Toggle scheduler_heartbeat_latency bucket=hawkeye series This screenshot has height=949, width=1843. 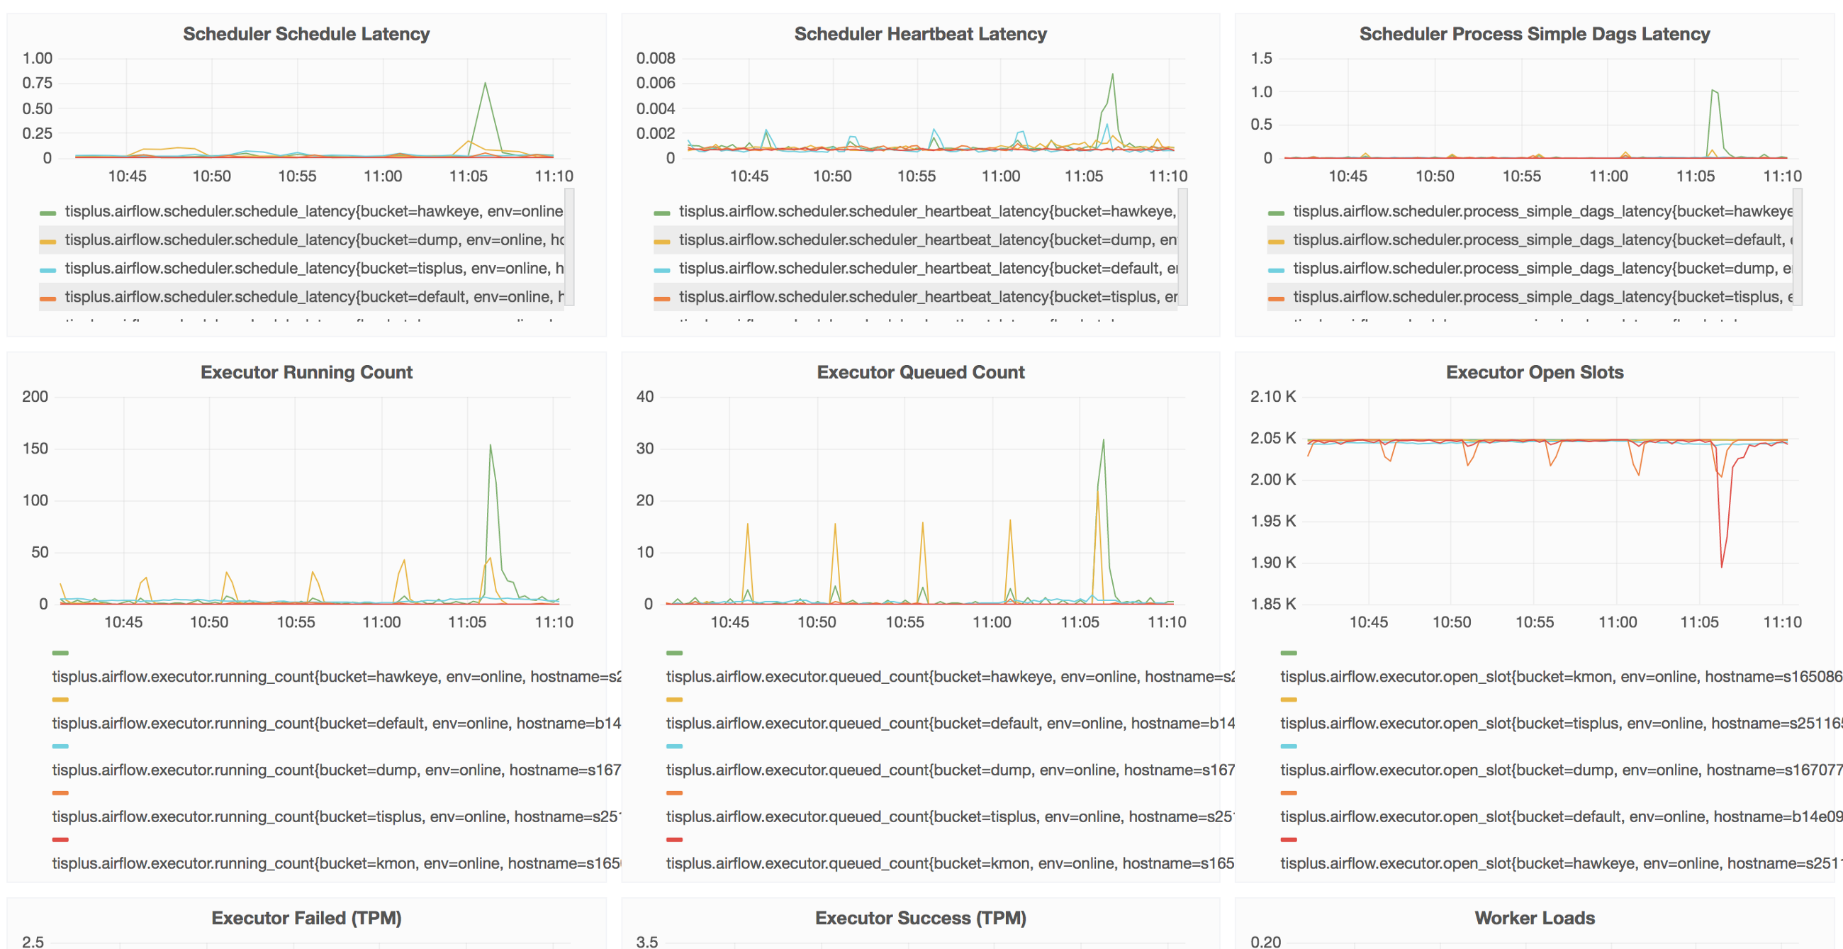click(926, 211)
